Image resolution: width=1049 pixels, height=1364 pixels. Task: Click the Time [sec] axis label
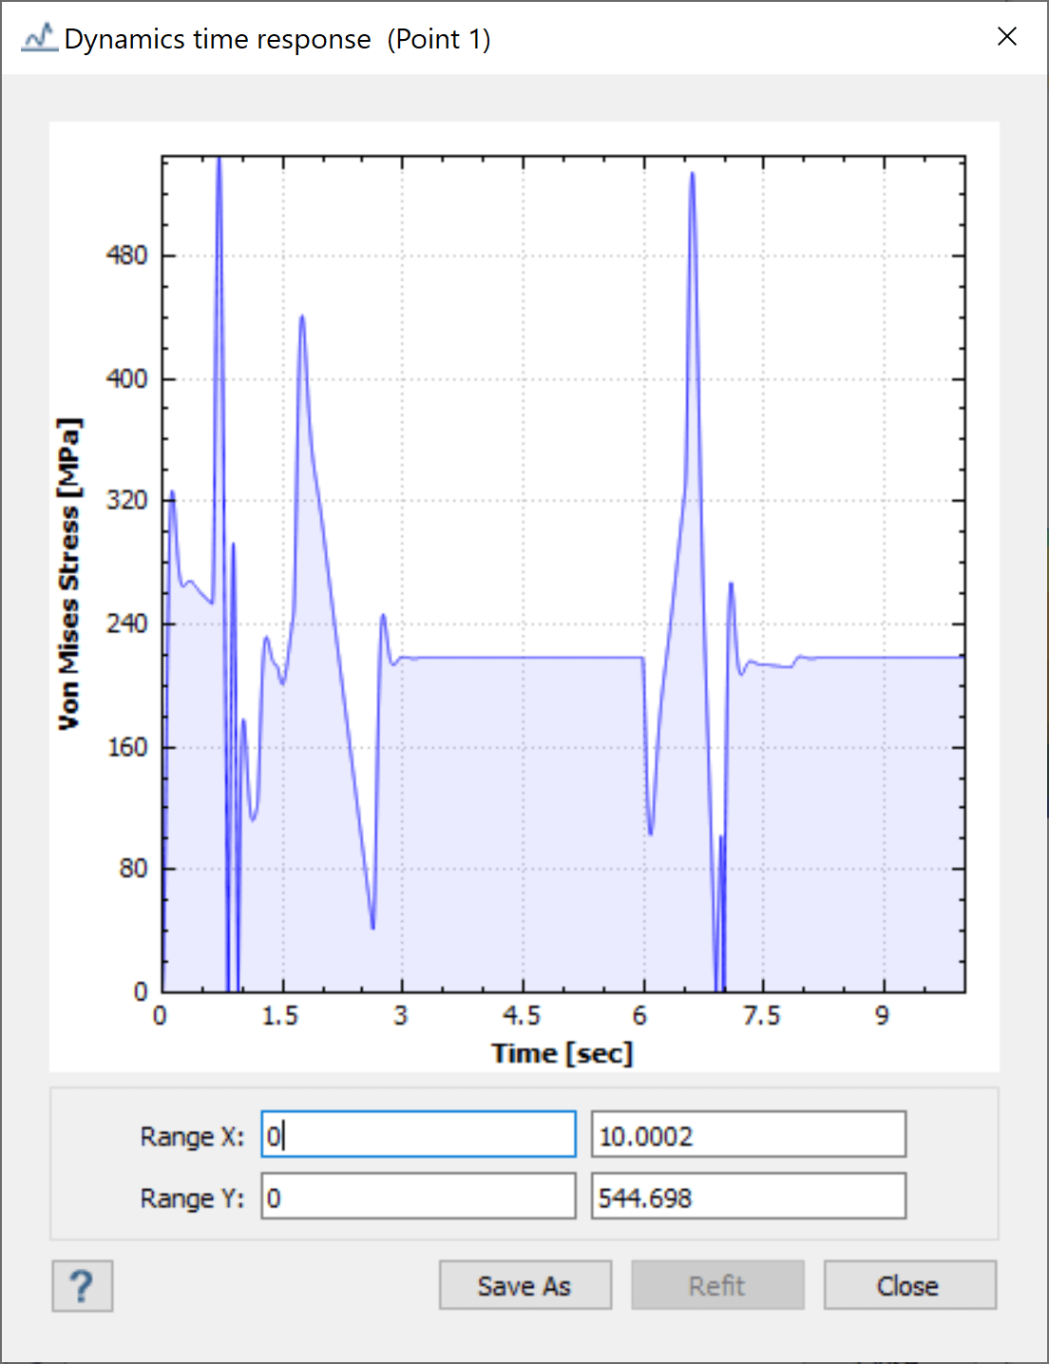562,1053
